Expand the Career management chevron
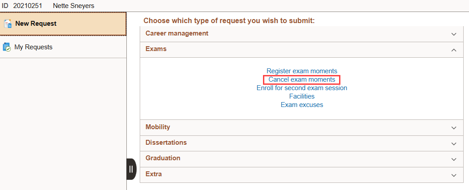The image size is (469, 190). pos(453,34)
